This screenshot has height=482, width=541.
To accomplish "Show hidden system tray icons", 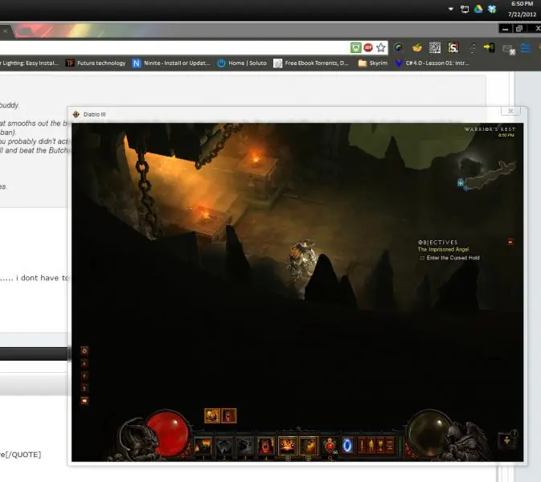I will 451,9.
